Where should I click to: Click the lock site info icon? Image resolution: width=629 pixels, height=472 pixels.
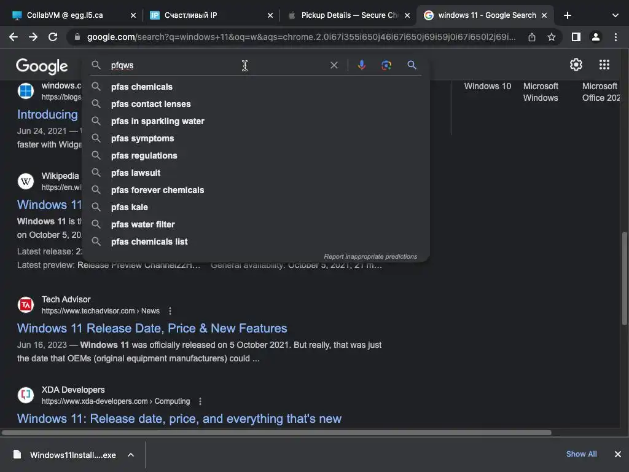pyautogui.click(x=77, y=37)
